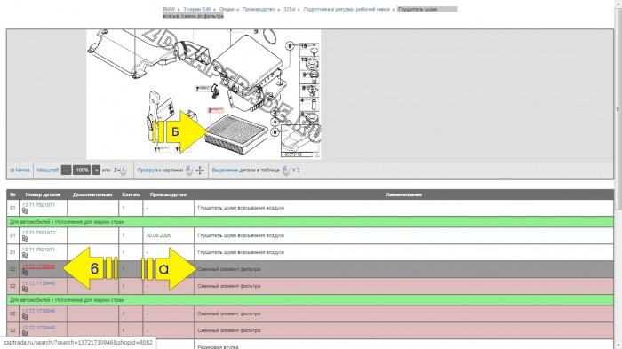
Task: Click the zoom in plus button
Action: [96, 171]
